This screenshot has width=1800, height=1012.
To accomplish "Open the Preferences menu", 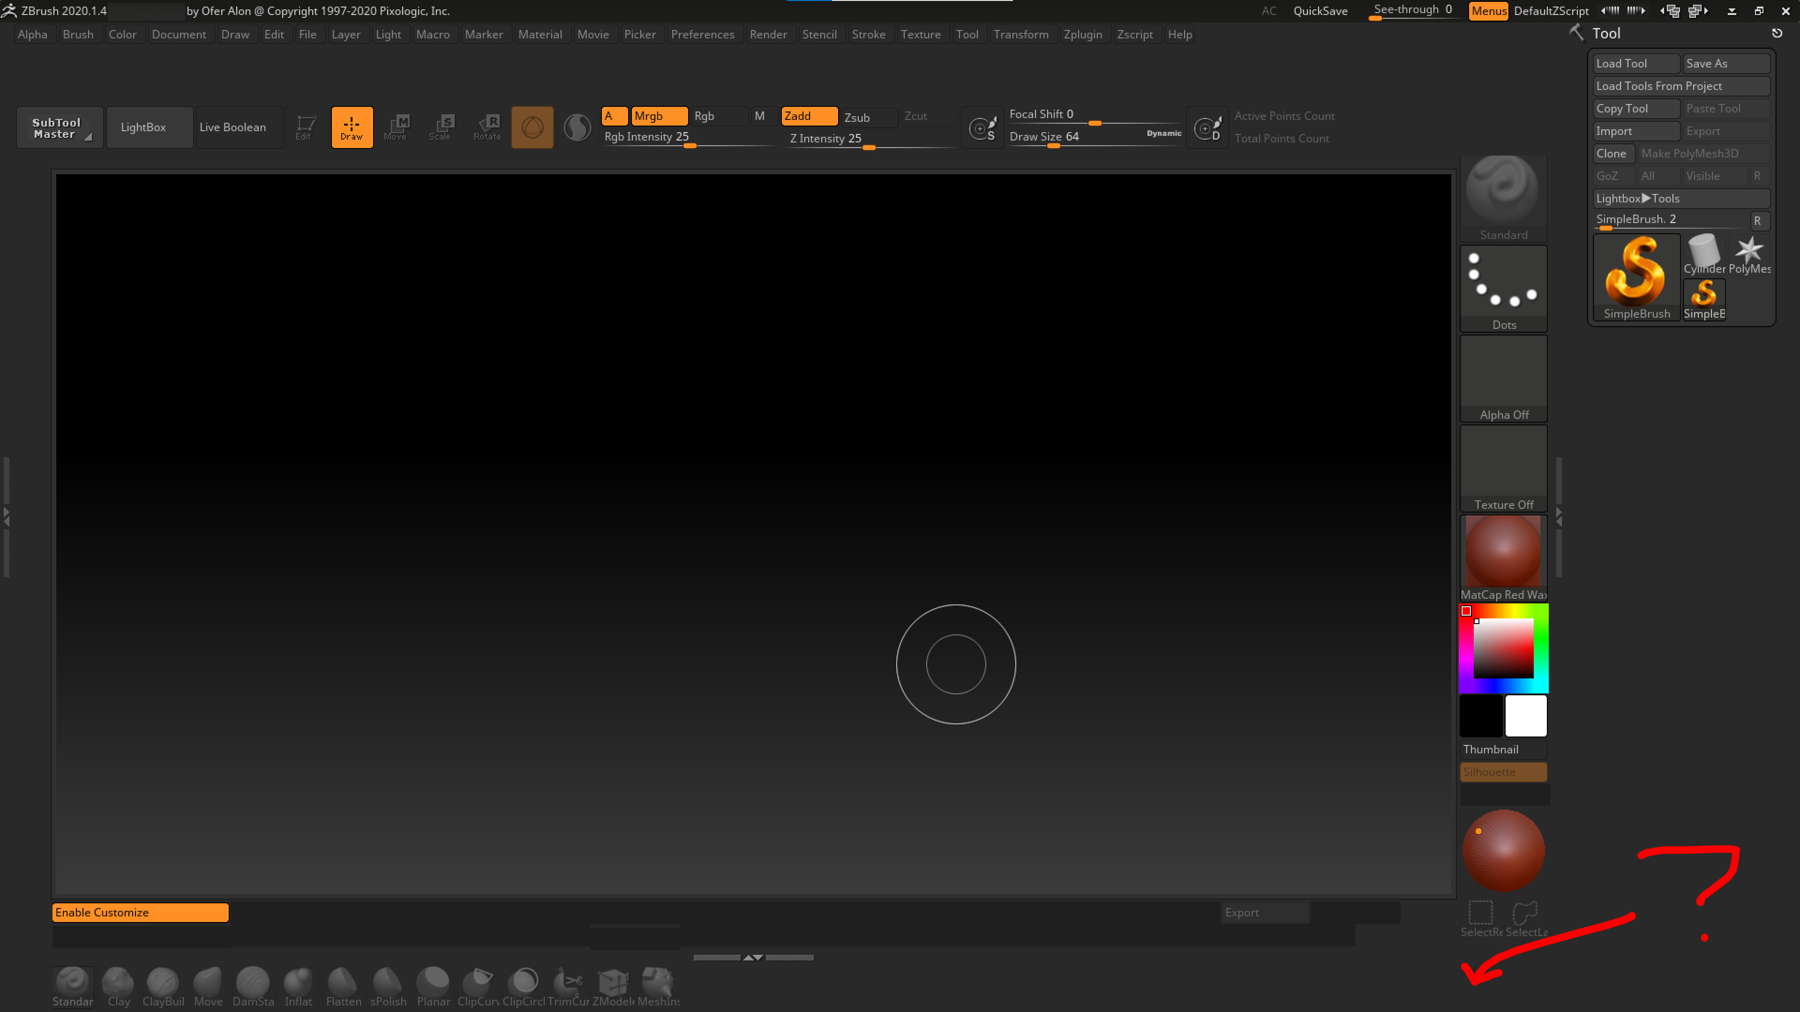I will click(x=702, y=34).
